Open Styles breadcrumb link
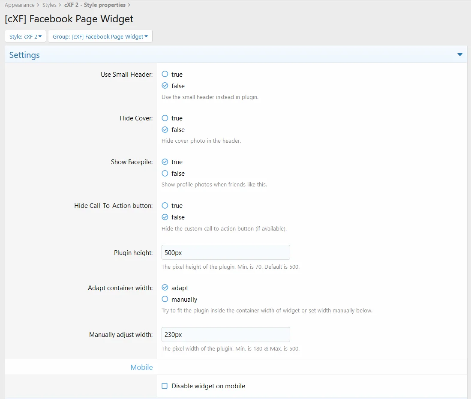 [49, 5]
